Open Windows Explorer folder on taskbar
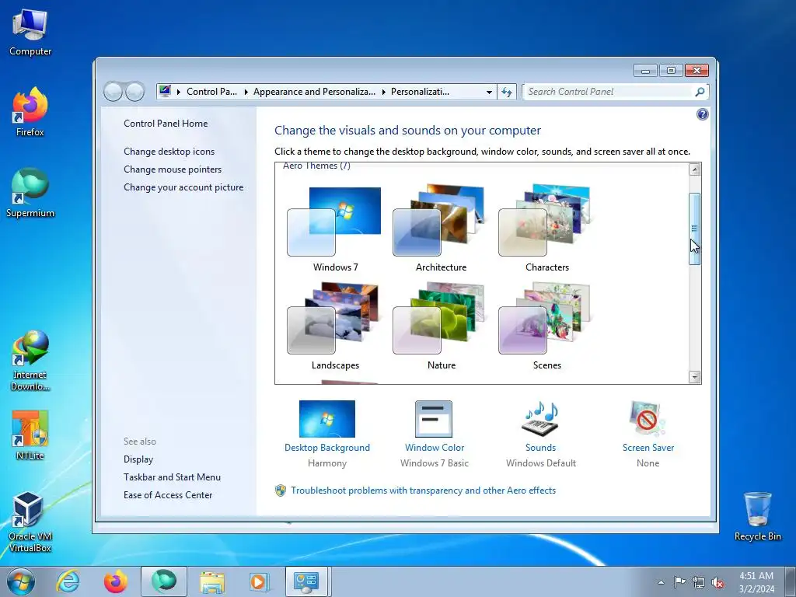Image resolution: width=796 pixels, height=597 pixels. [212, 581]
